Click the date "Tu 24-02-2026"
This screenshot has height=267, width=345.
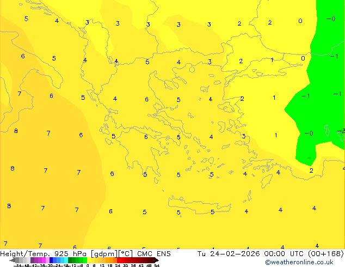229,254
